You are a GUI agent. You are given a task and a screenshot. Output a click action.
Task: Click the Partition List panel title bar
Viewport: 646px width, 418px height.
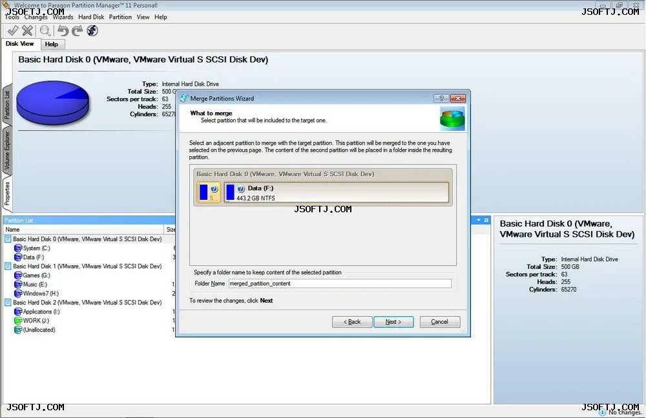click(89, 220)
